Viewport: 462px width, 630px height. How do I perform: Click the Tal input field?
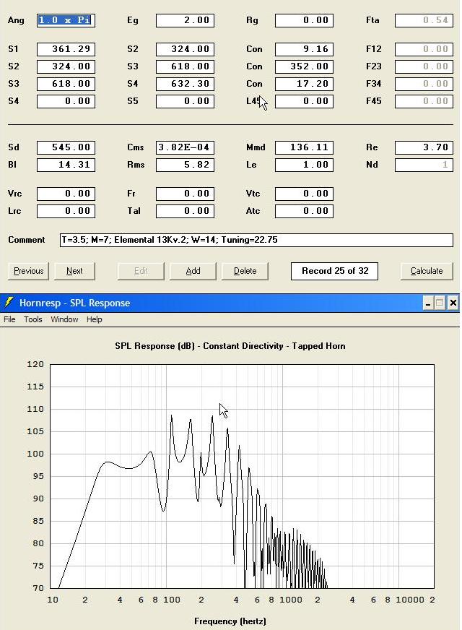[x=185, y=211]
